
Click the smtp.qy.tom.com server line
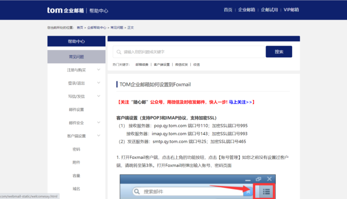[182, 142]
